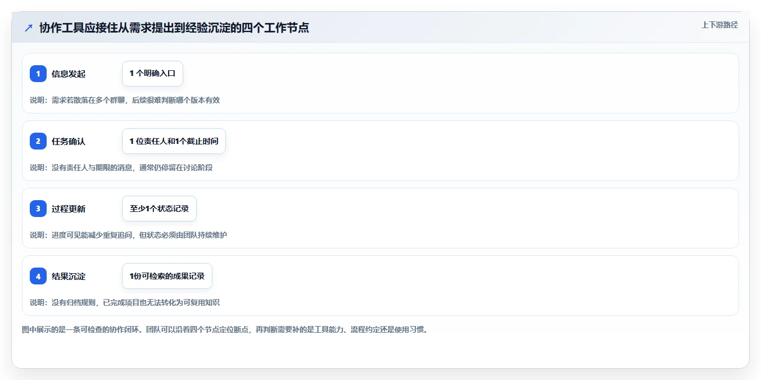Click the '结果沉淀' step title
Screen dimensions: 761x380
(x=69, y=276)
